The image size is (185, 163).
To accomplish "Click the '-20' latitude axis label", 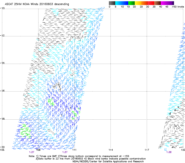I will (x=2, y=147).
